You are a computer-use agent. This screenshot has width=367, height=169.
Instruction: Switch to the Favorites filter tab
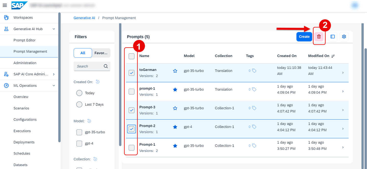pos(101,53)
